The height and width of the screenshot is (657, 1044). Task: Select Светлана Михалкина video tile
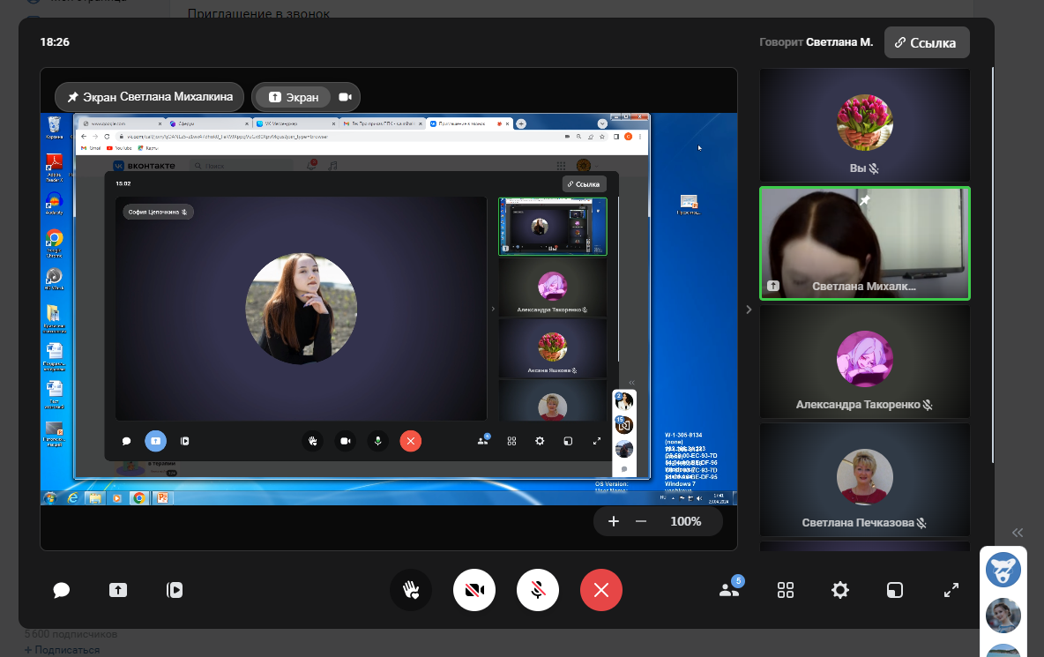[864, 243]
